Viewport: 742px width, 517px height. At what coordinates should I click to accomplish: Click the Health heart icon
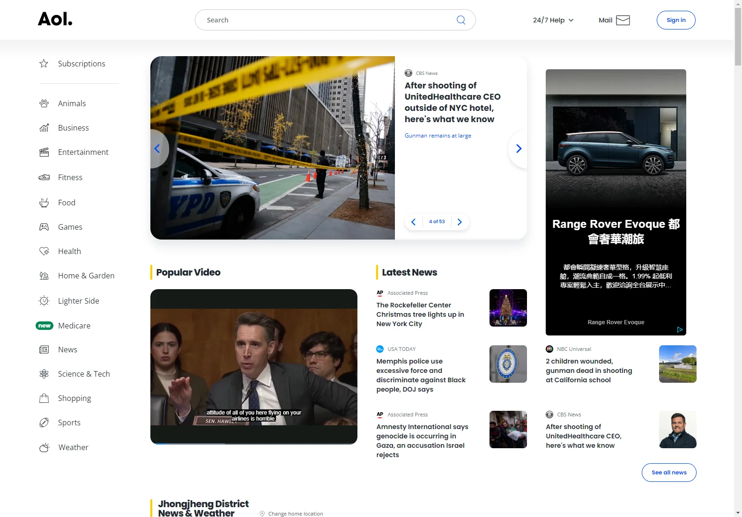coord(44,251)
